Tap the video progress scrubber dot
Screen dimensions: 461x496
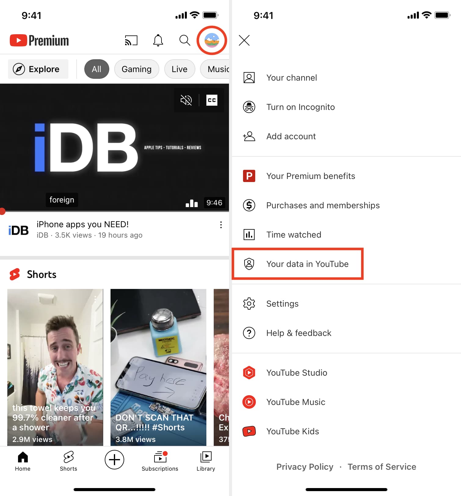tap(2, 211)
